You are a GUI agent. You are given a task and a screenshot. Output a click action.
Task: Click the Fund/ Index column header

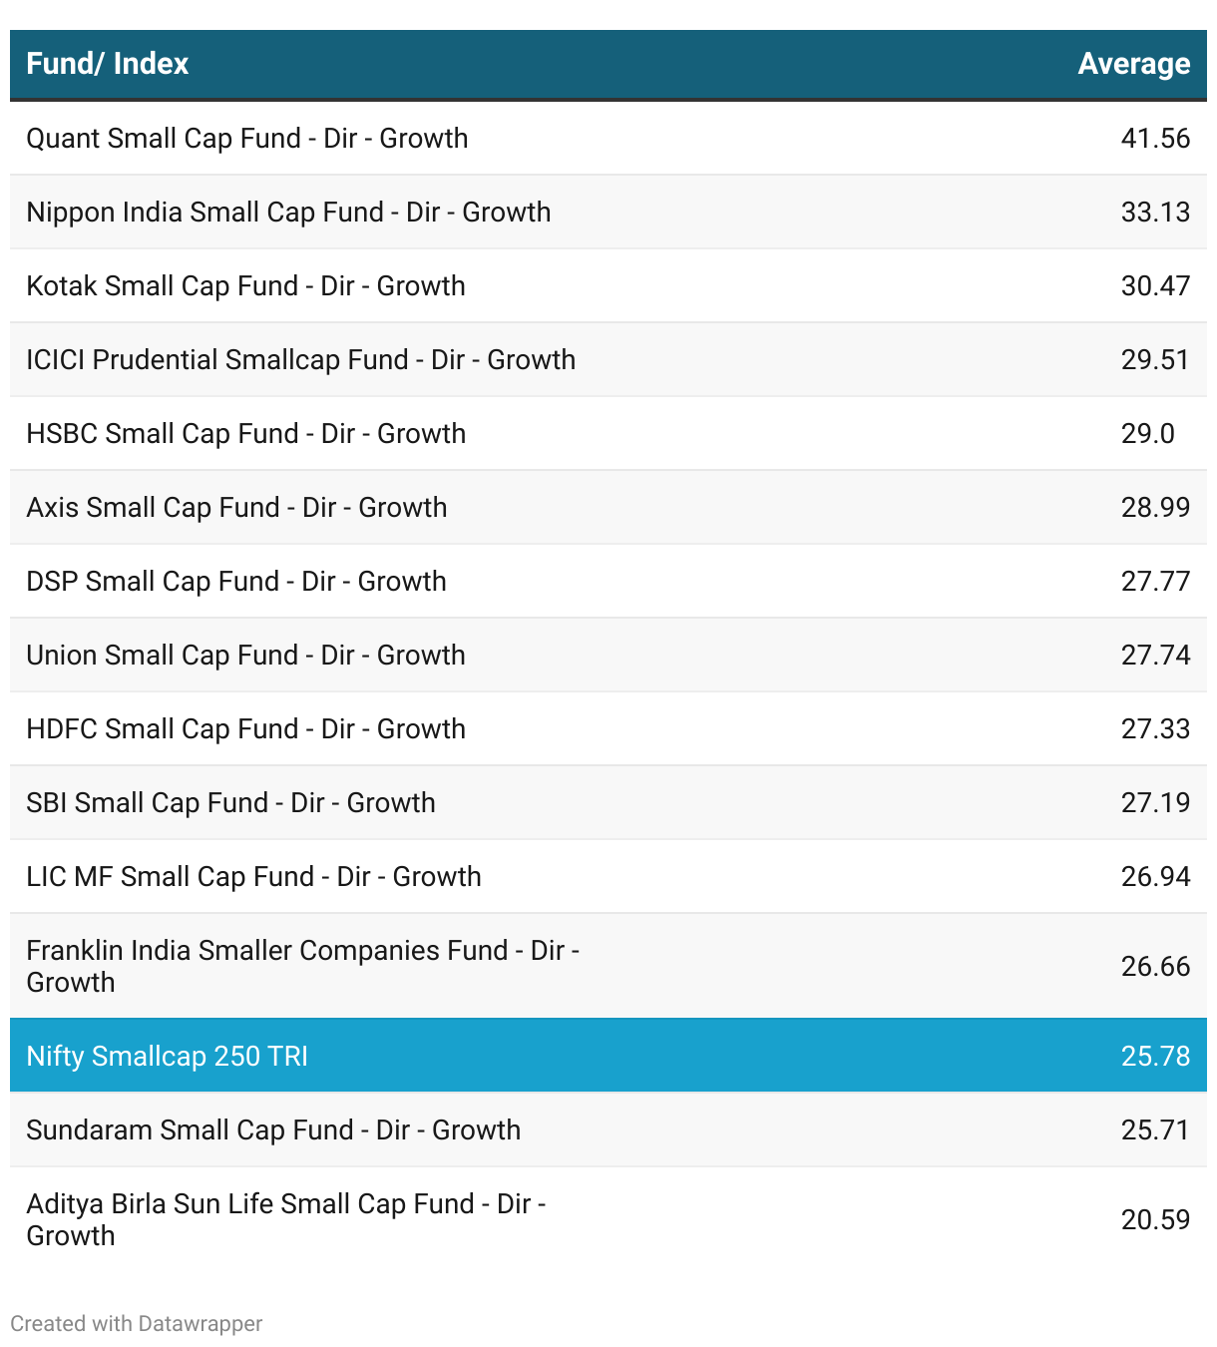coord(108,64)
